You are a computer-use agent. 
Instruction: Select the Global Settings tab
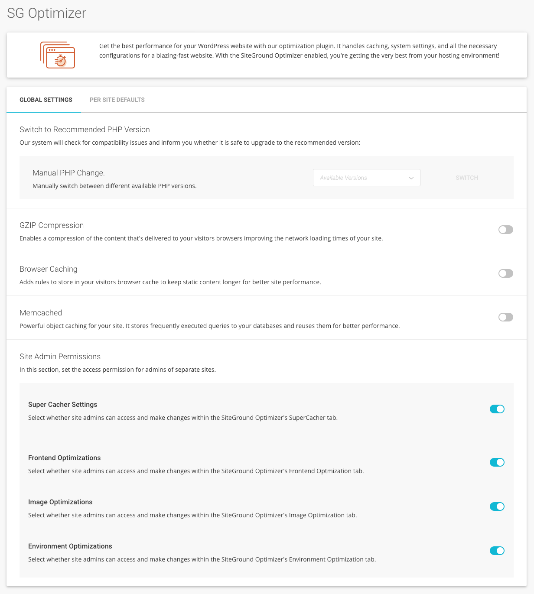pos(46,100)
